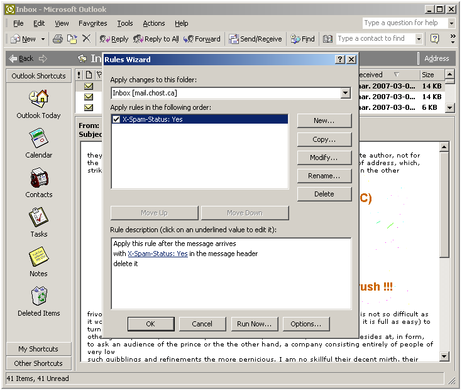The height and width of the screenshot is (391, 462).
Task: Click preview pane scrollbar up arrow
Action: 444,147
